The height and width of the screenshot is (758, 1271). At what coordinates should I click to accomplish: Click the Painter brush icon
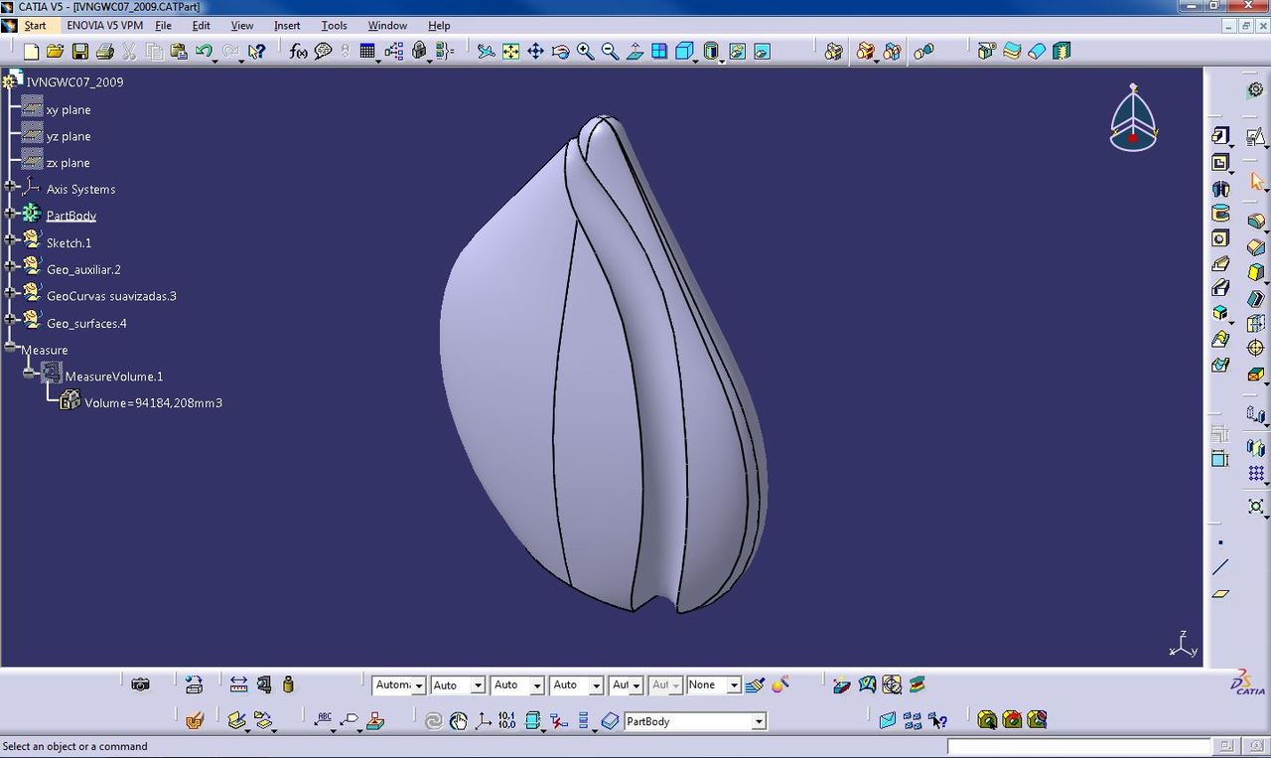tap(755, 684)
